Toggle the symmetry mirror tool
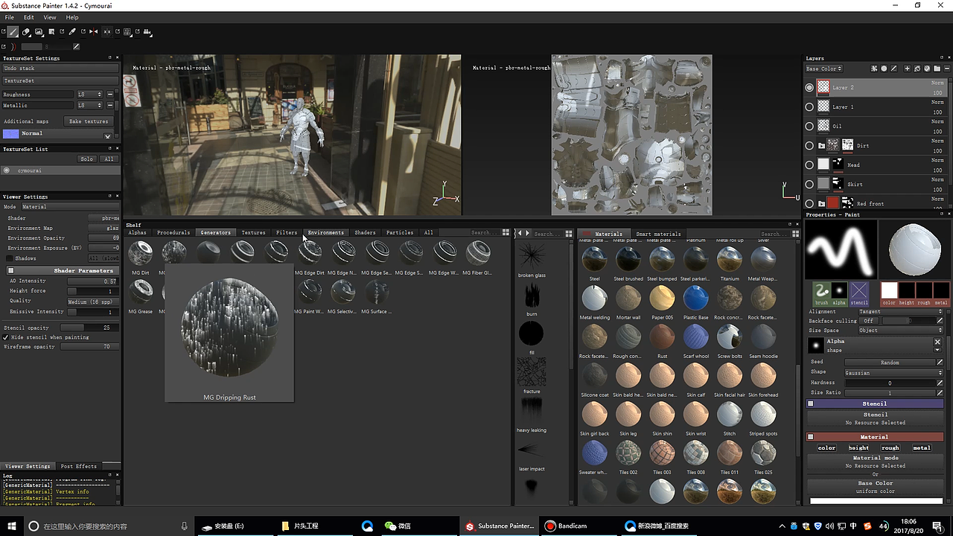 [x=94, y=32]
